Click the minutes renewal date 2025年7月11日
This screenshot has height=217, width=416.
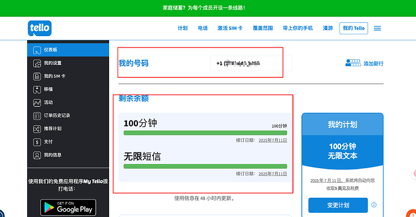click(x=273, y=140)
